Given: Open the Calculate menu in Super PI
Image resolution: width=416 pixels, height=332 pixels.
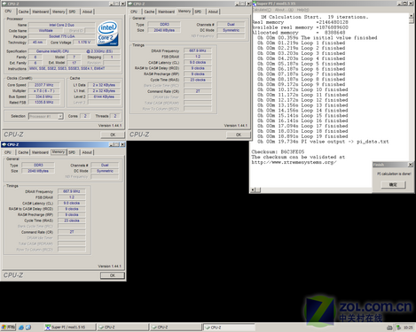Looking at the screenshot, I should pyautogui.click(x=262, y=10).
